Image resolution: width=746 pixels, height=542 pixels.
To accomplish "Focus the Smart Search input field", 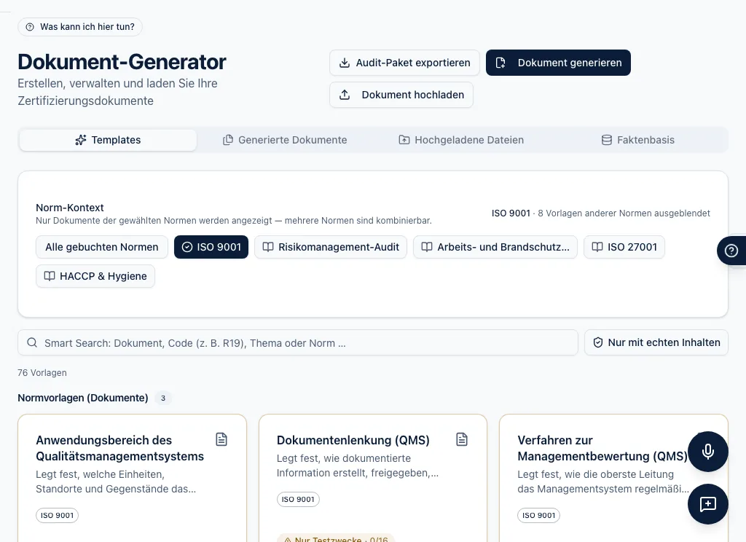I will pyautogui.click(x=298, y=342).
